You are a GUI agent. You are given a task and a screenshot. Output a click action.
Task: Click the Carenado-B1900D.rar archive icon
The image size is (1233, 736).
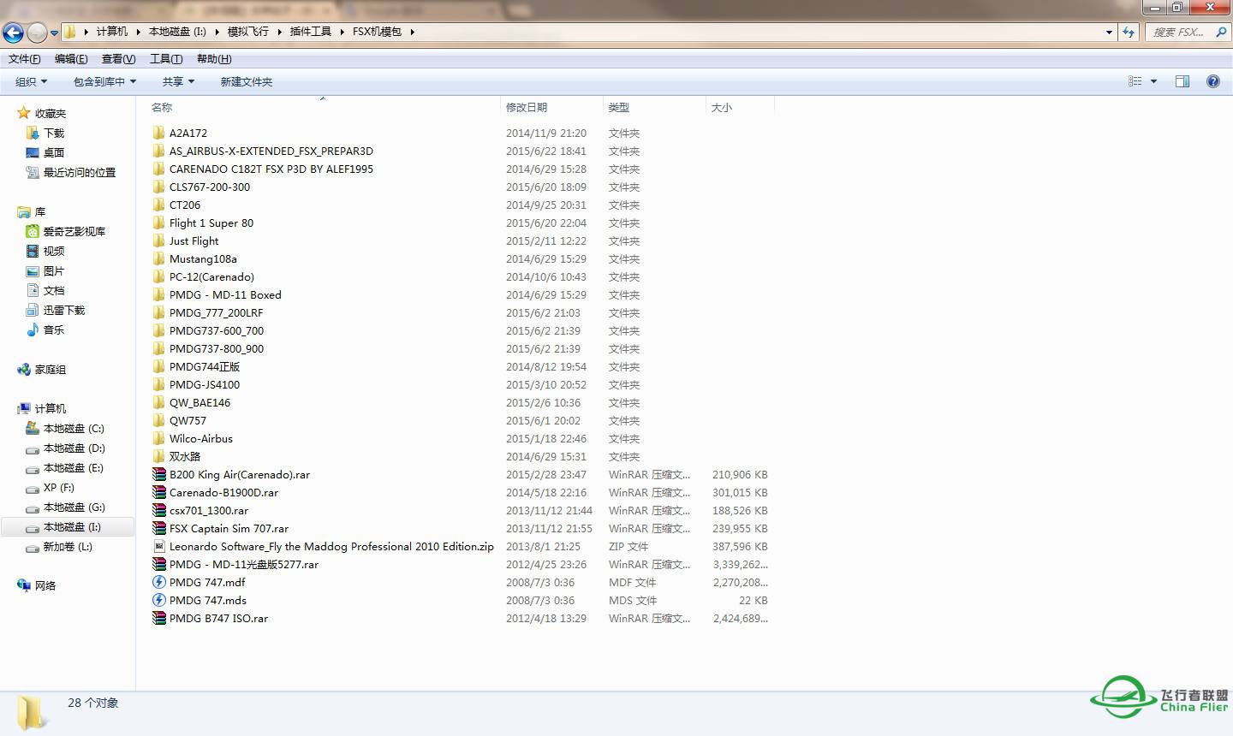pos(158,493)
